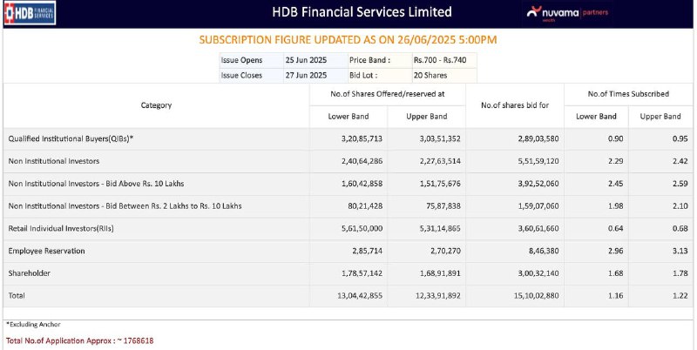Click QIB shares bid '2,89,03,580'
Screen dimensions: 697x350
[538, 139]
